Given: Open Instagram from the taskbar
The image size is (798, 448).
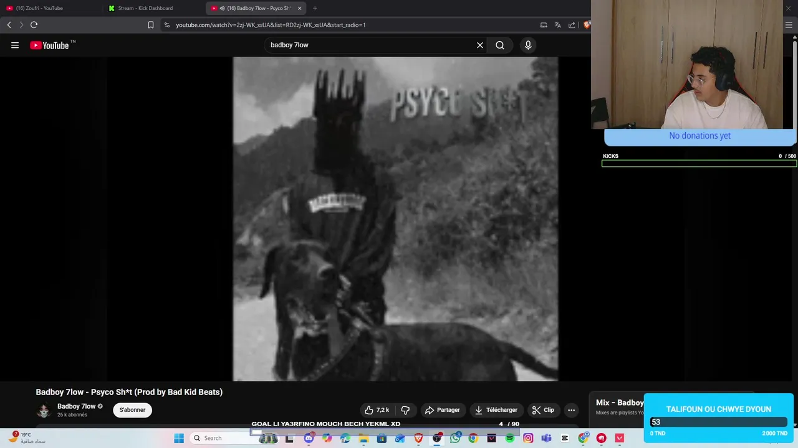Looking at the screenshot, I should coord(528,438).
